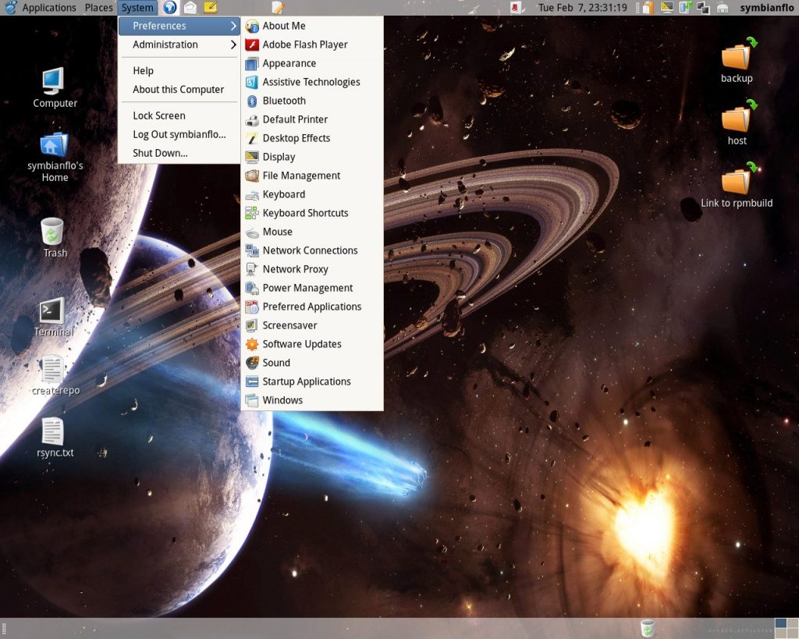Click the network monitor tray icon
The image size is (799, 639).
(x=702, y=8)
